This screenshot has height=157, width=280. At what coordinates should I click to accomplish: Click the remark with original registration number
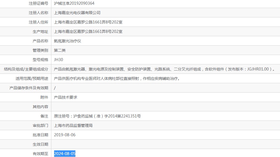97,116
